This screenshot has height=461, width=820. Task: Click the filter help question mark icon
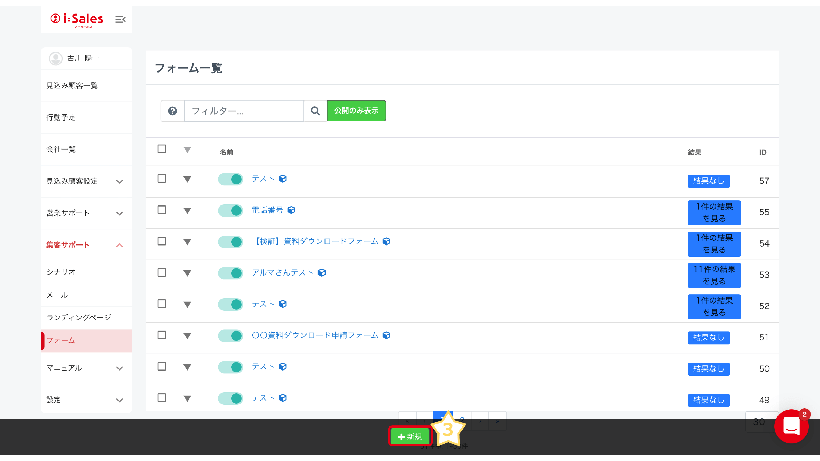pos(172,111)
